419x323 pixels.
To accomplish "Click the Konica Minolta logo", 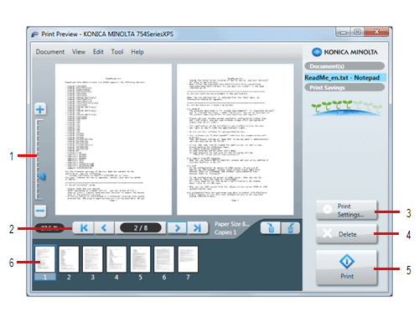I will pos(345,52).
